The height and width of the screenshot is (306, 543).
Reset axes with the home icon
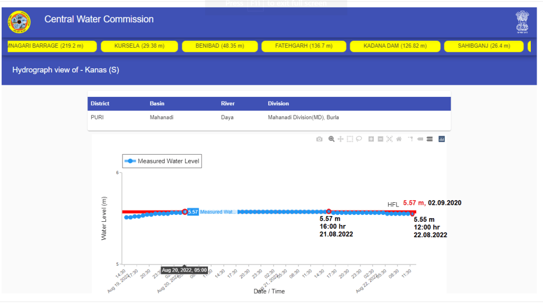point(398,139)
